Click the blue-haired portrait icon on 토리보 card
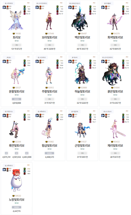The height and width of the screenshot is (215, 131). [x=4, y=7]
